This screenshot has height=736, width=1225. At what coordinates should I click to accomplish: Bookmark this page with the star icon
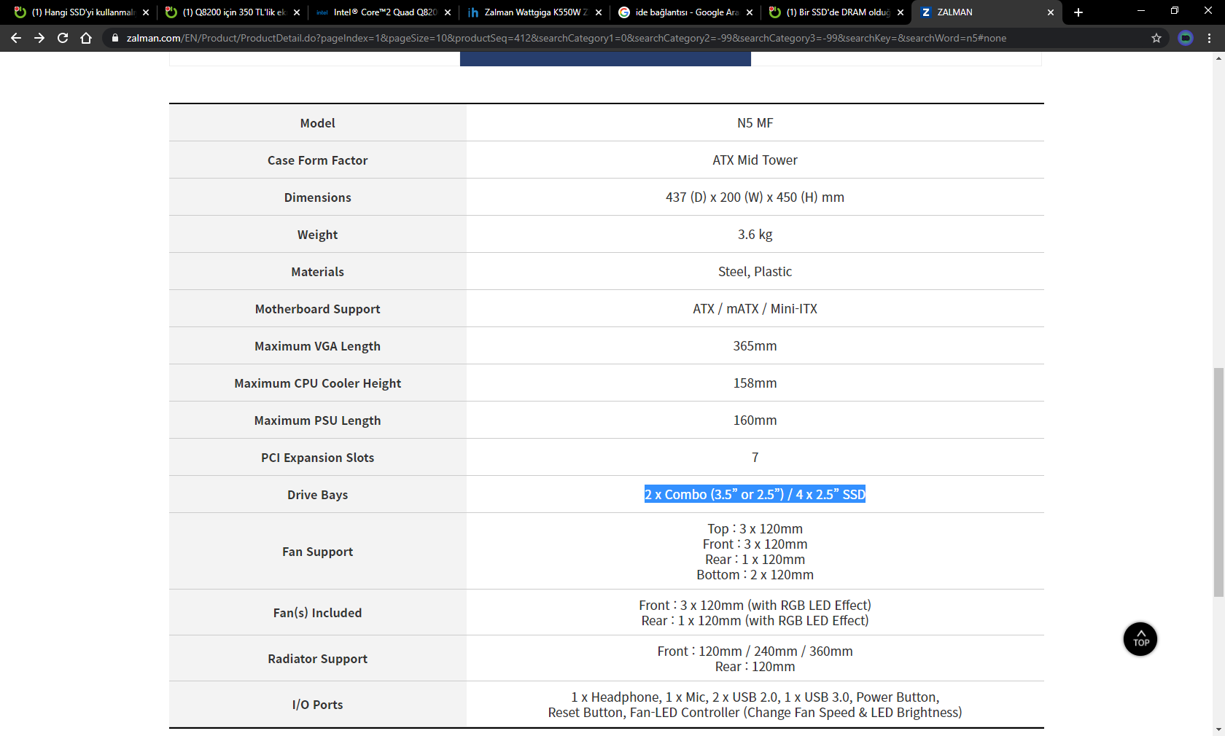point(1156,38)
